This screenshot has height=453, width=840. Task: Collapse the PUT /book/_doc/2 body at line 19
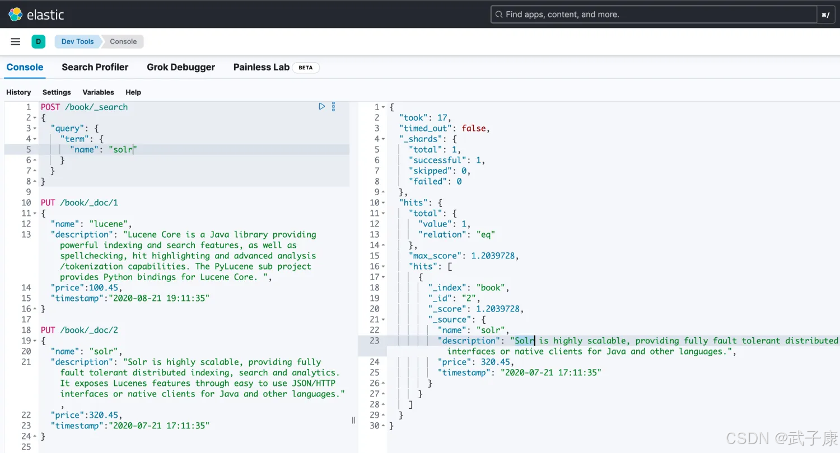pyautogui.click(x=35, y=341)
